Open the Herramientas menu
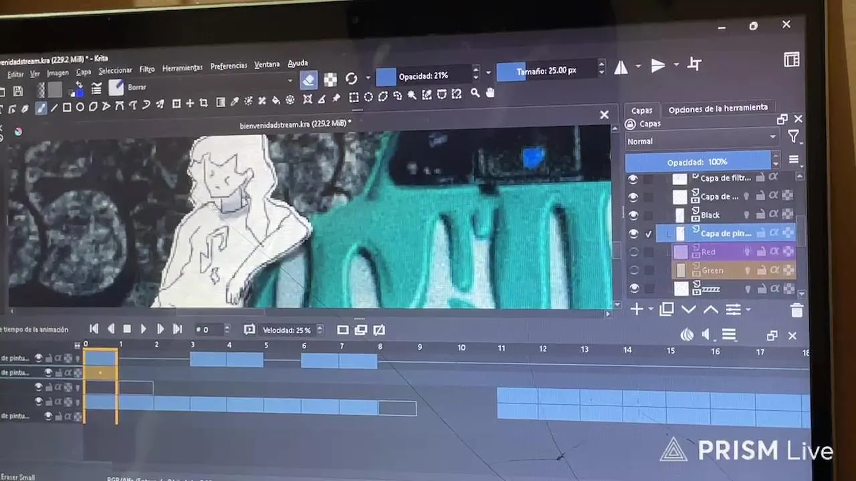 point(182,68)
